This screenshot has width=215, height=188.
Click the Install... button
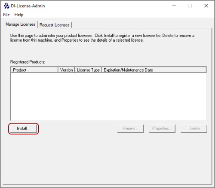click(23, 128)
